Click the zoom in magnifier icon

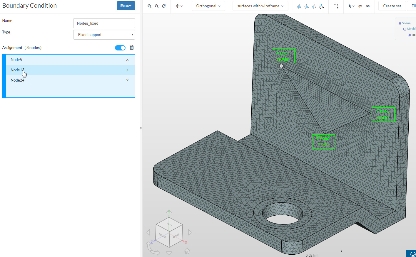tap(149, 6)
